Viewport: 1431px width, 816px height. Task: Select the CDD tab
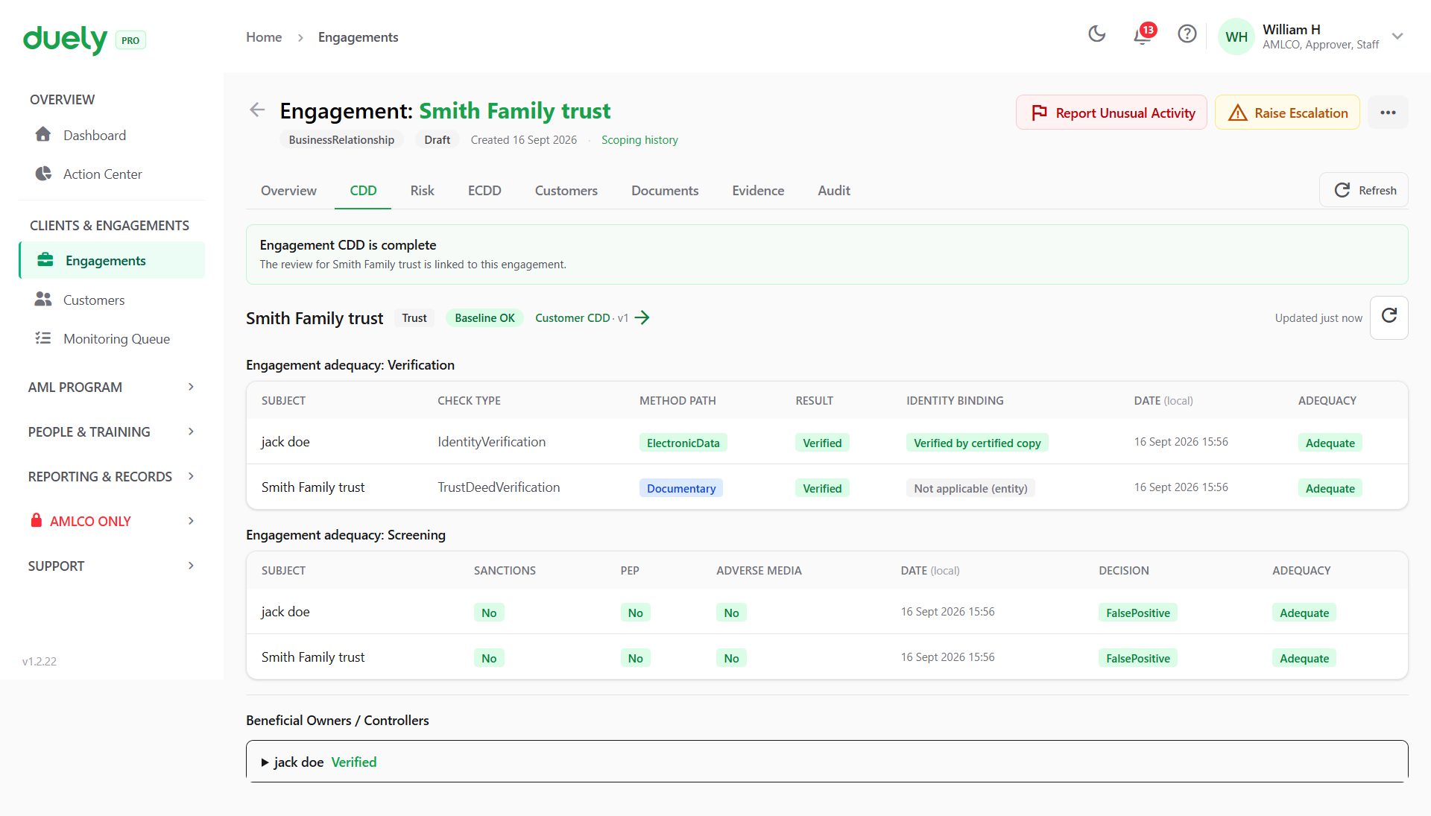pyautogui.click(x=363, y=191)
